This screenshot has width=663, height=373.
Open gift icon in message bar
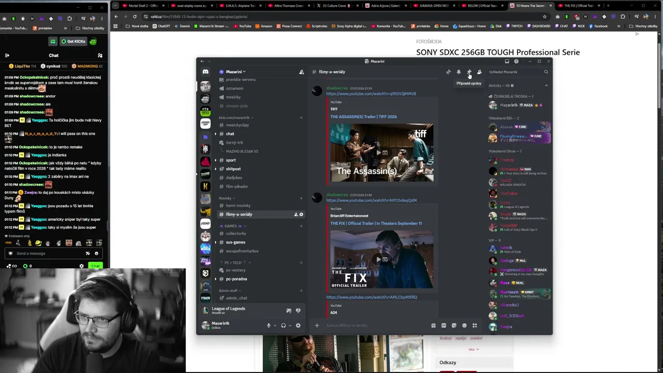coord(433,325)
